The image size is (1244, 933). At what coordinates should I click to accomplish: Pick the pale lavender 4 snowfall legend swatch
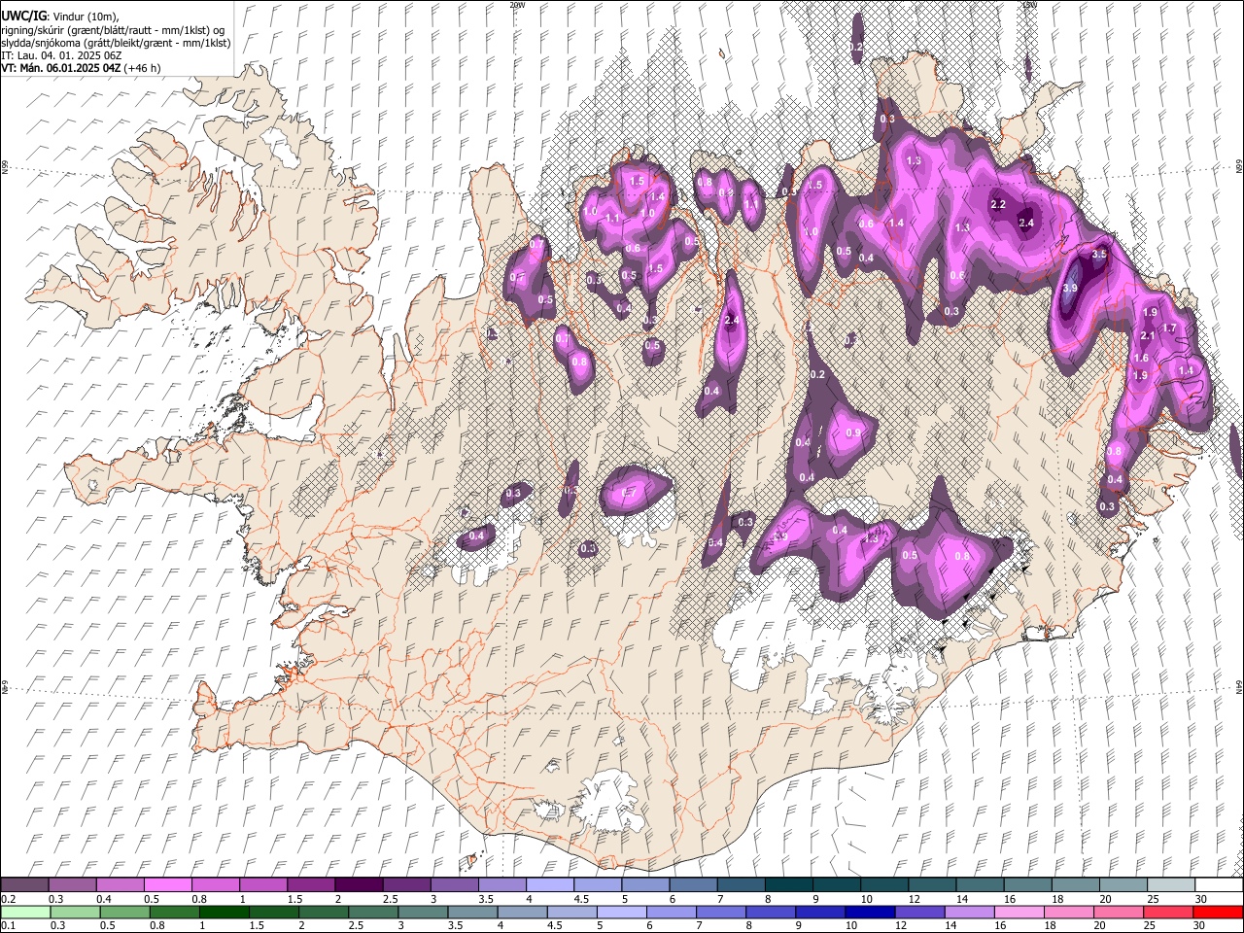coord(549,885)
